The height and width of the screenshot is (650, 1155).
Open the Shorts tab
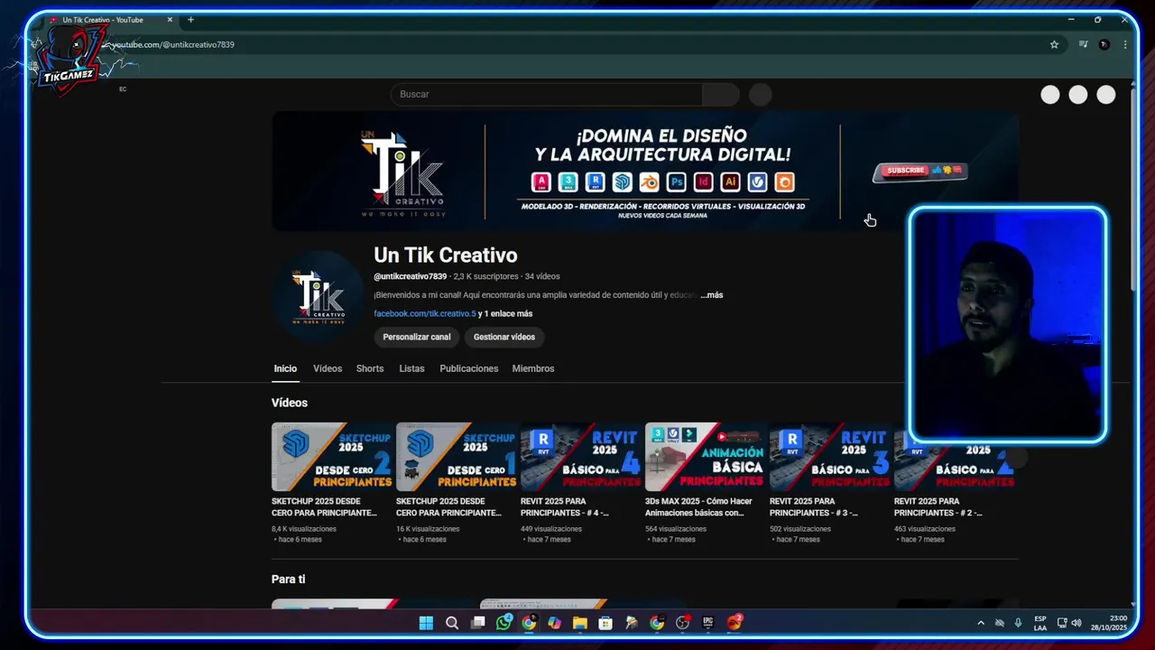click(370, 368)
